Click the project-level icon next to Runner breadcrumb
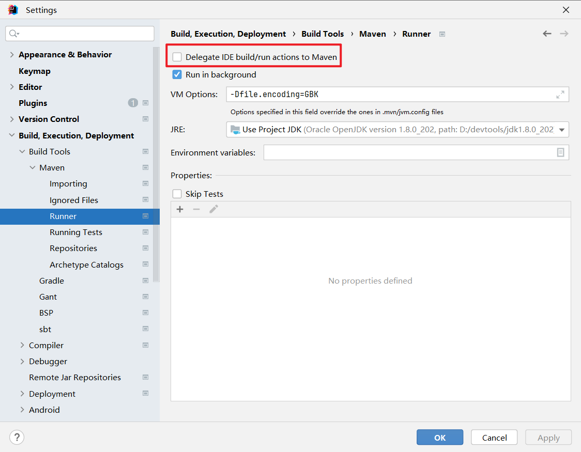The image size is (581, 452). pos(442,34)
